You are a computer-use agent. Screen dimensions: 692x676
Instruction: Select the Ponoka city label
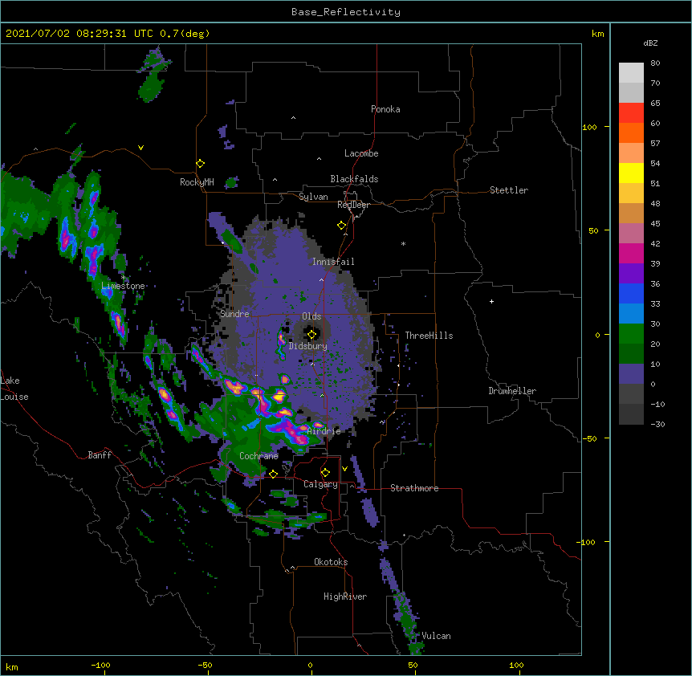(x=385, y=109)
